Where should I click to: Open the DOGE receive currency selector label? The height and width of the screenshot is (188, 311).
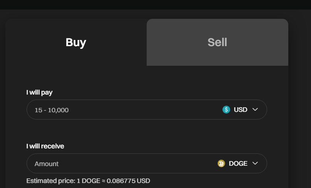point(238,163)
